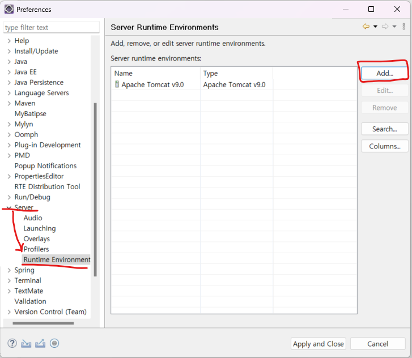412x358 pixels.
Task: Select Overlays under Server
Action: click(36, 238)
